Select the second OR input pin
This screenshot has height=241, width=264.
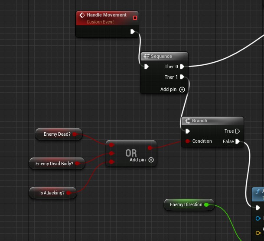point(111,153)
